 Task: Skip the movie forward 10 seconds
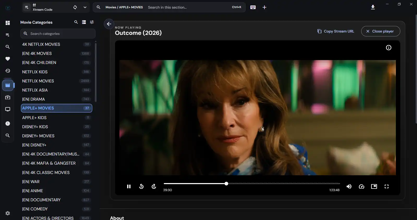click(154, 186)
